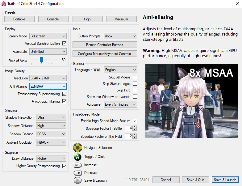Screen dimensions: 242x186
Task: Open the Shadow Resolution dropdown
Action: coord(51,117)
